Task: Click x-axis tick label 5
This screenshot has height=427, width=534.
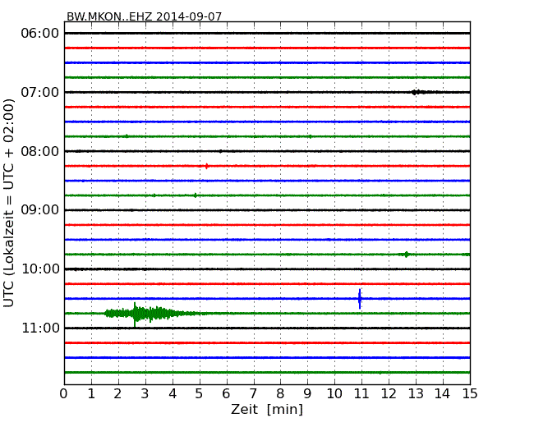Action: click(200, 393)
